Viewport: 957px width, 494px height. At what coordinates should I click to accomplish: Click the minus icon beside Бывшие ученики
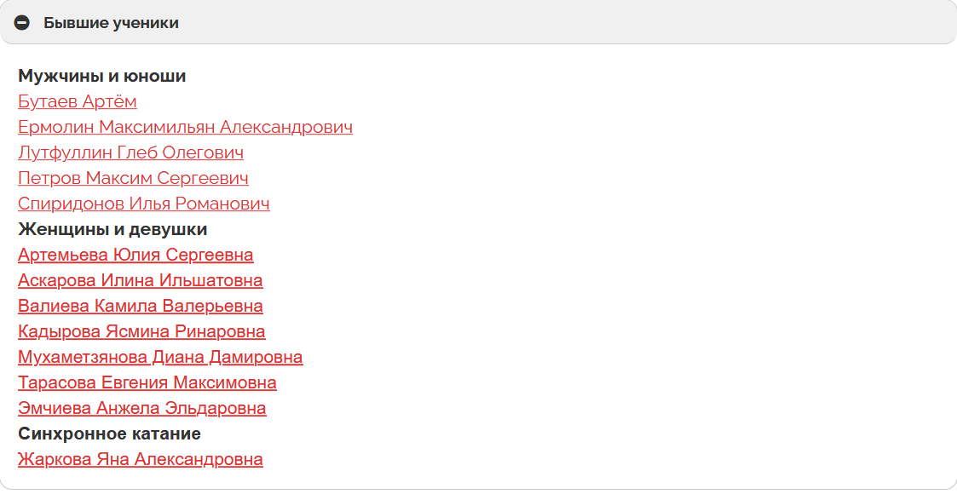pos(22,23)
